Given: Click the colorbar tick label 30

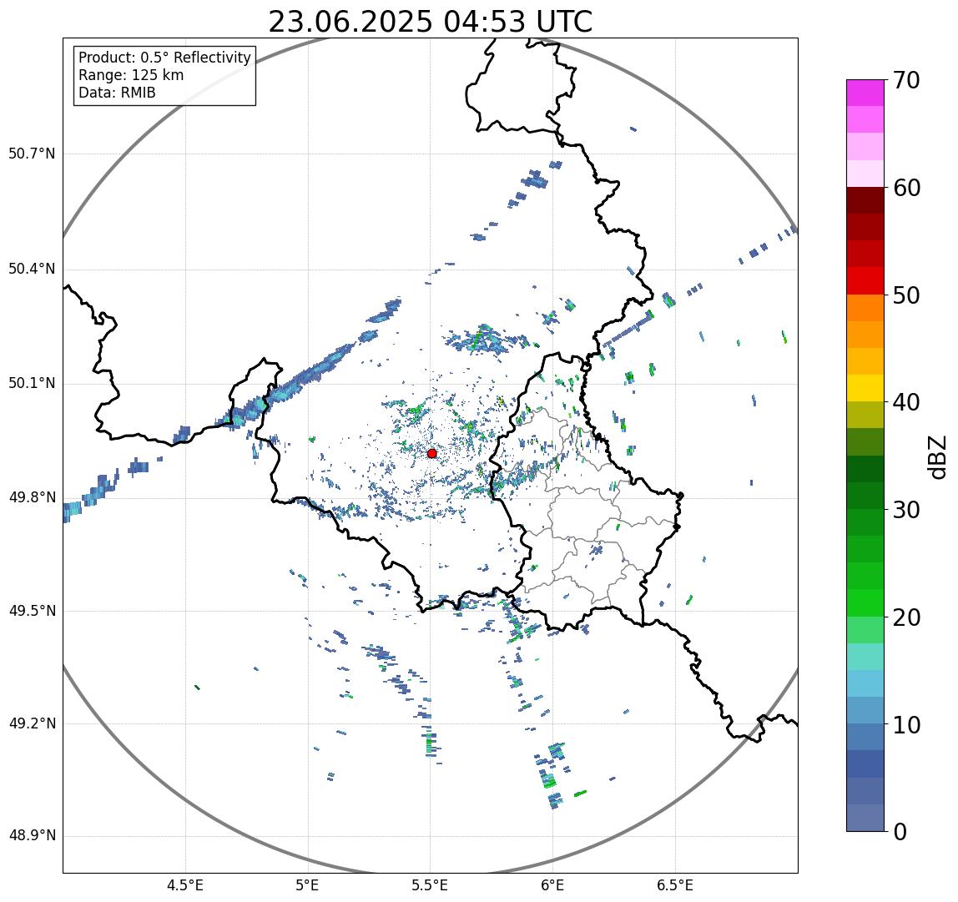Looking at the screenshot, I should pyautogui.click(x=906, y=510).
